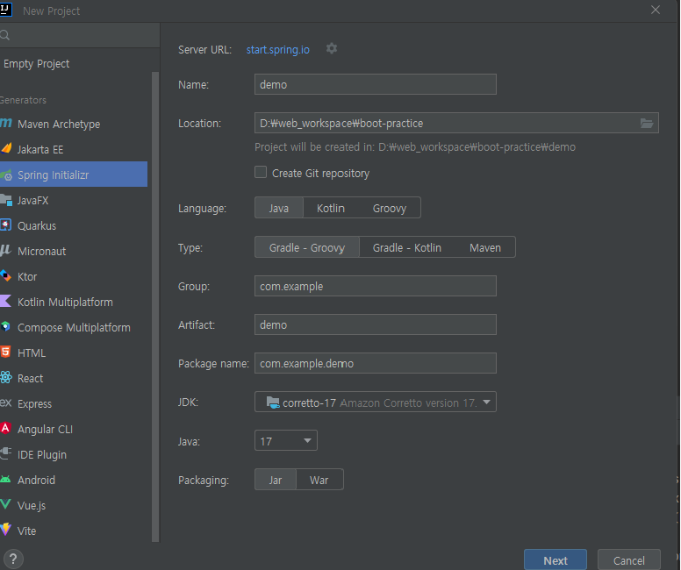Click the Artifact field

(376, 324)
